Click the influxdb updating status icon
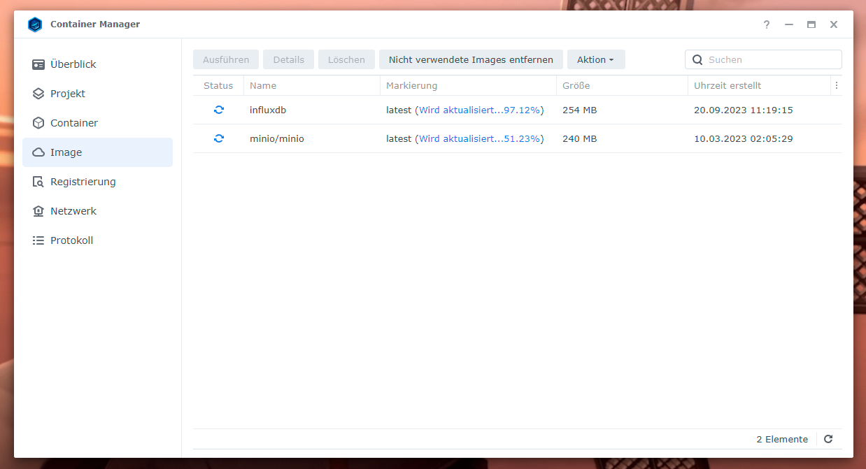The height and width of the screenshot is (469, 866). tap(219, 110)
